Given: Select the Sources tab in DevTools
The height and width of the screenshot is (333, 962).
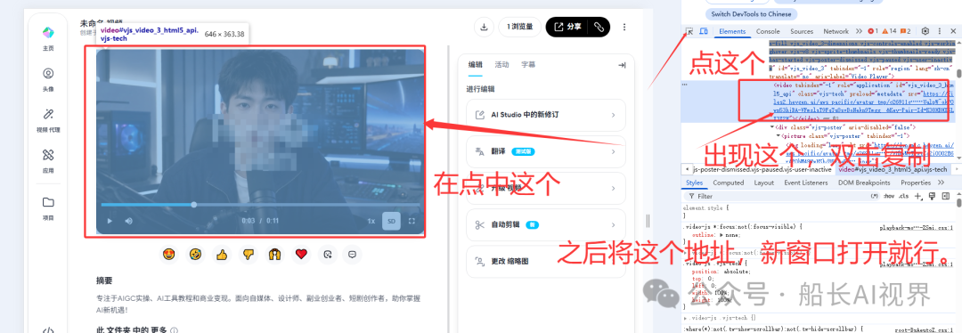Looking at the screenshot, I should (x=802, y=31).
